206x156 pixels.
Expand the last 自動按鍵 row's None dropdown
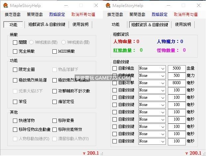tap(152, 141)
